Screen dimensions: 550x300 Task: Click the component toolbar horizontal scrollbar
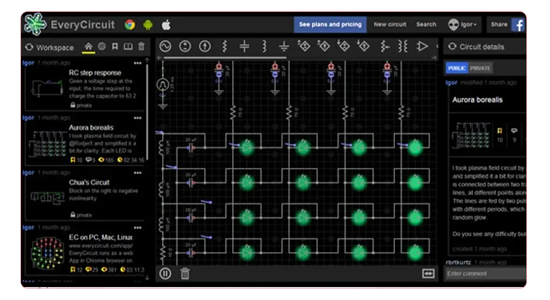click(x=225, y=57)
